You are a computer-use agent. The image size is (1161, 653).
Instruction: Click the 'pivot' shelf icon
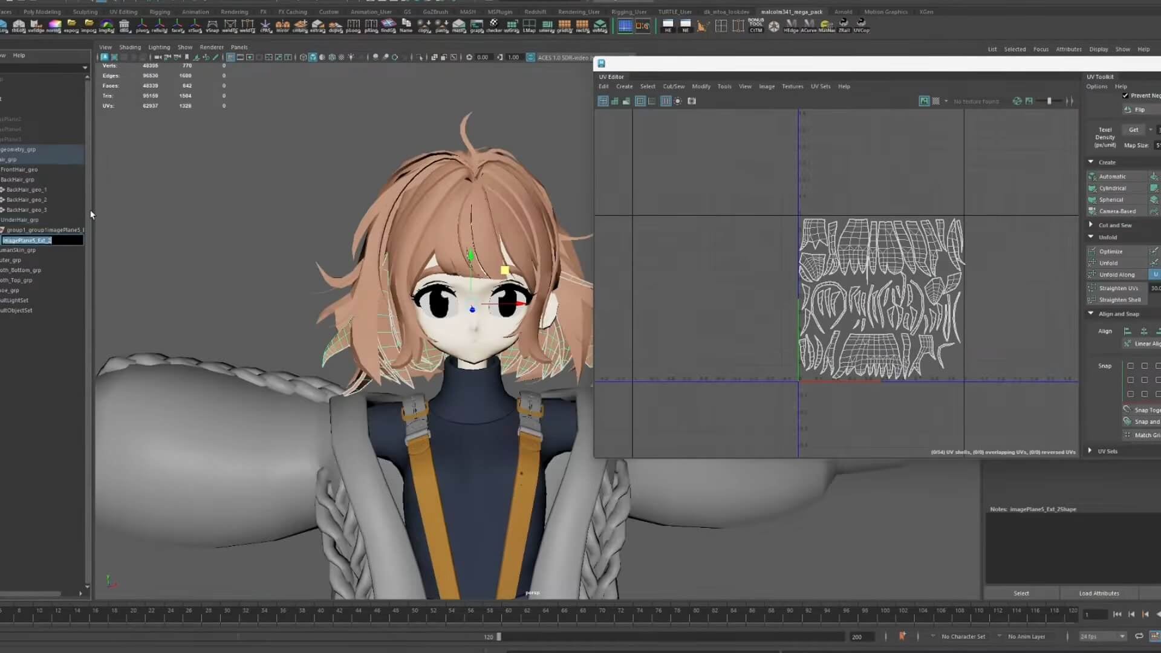pyautogui.click(x=142, y=25)
